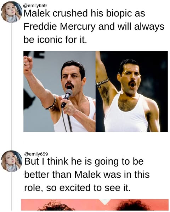
Task: Click the 'Malek crushed his biopic' text line
Action: point(84,13)
